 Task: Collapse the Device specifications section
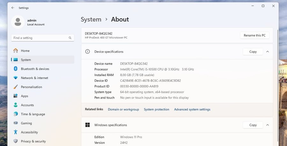[267, 52]
